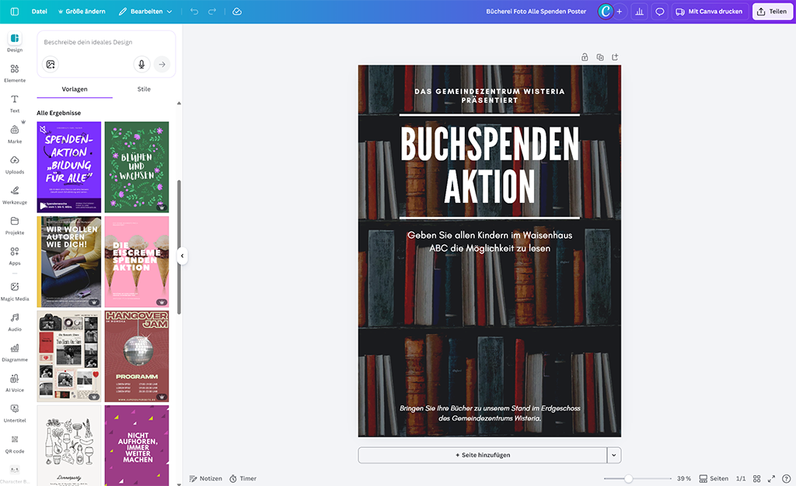Select Die Eiscreme Spenden Aktion template
Screen dimensions: 796x486
pos(137,261)
